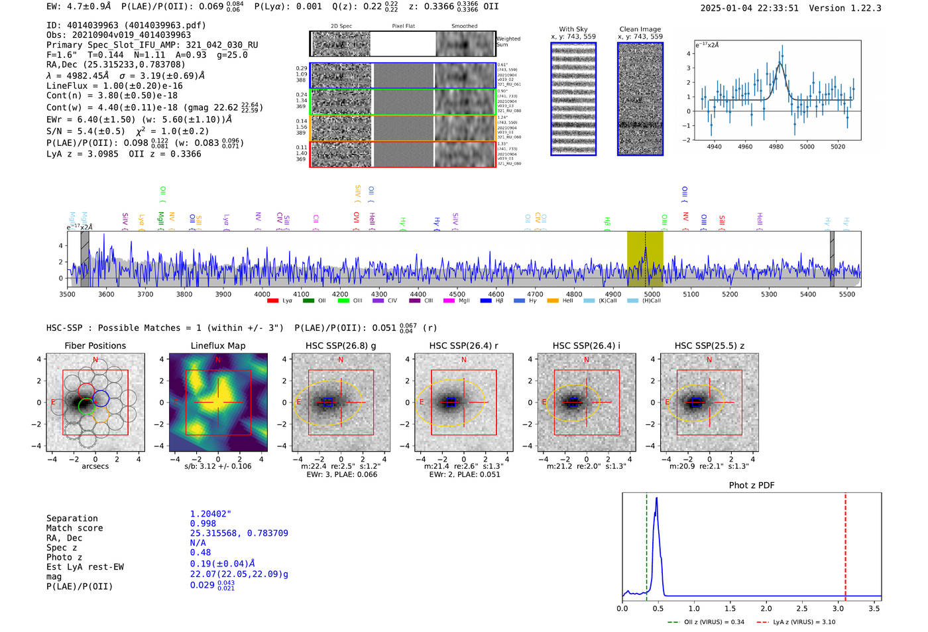Click the timestamp 2025-01-04 22:33:51
The height and width of the screenshot is (632, 928).
tap(750, 8)
